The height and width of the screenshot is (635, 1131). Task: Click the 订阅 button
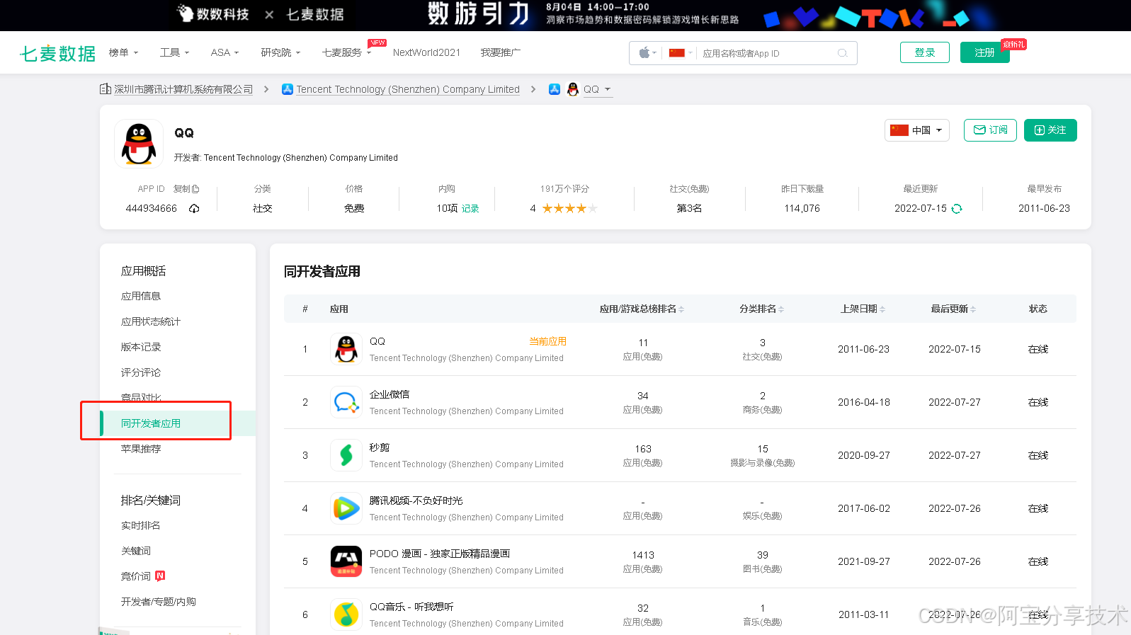pyautogui.click(x=990, y=130)
